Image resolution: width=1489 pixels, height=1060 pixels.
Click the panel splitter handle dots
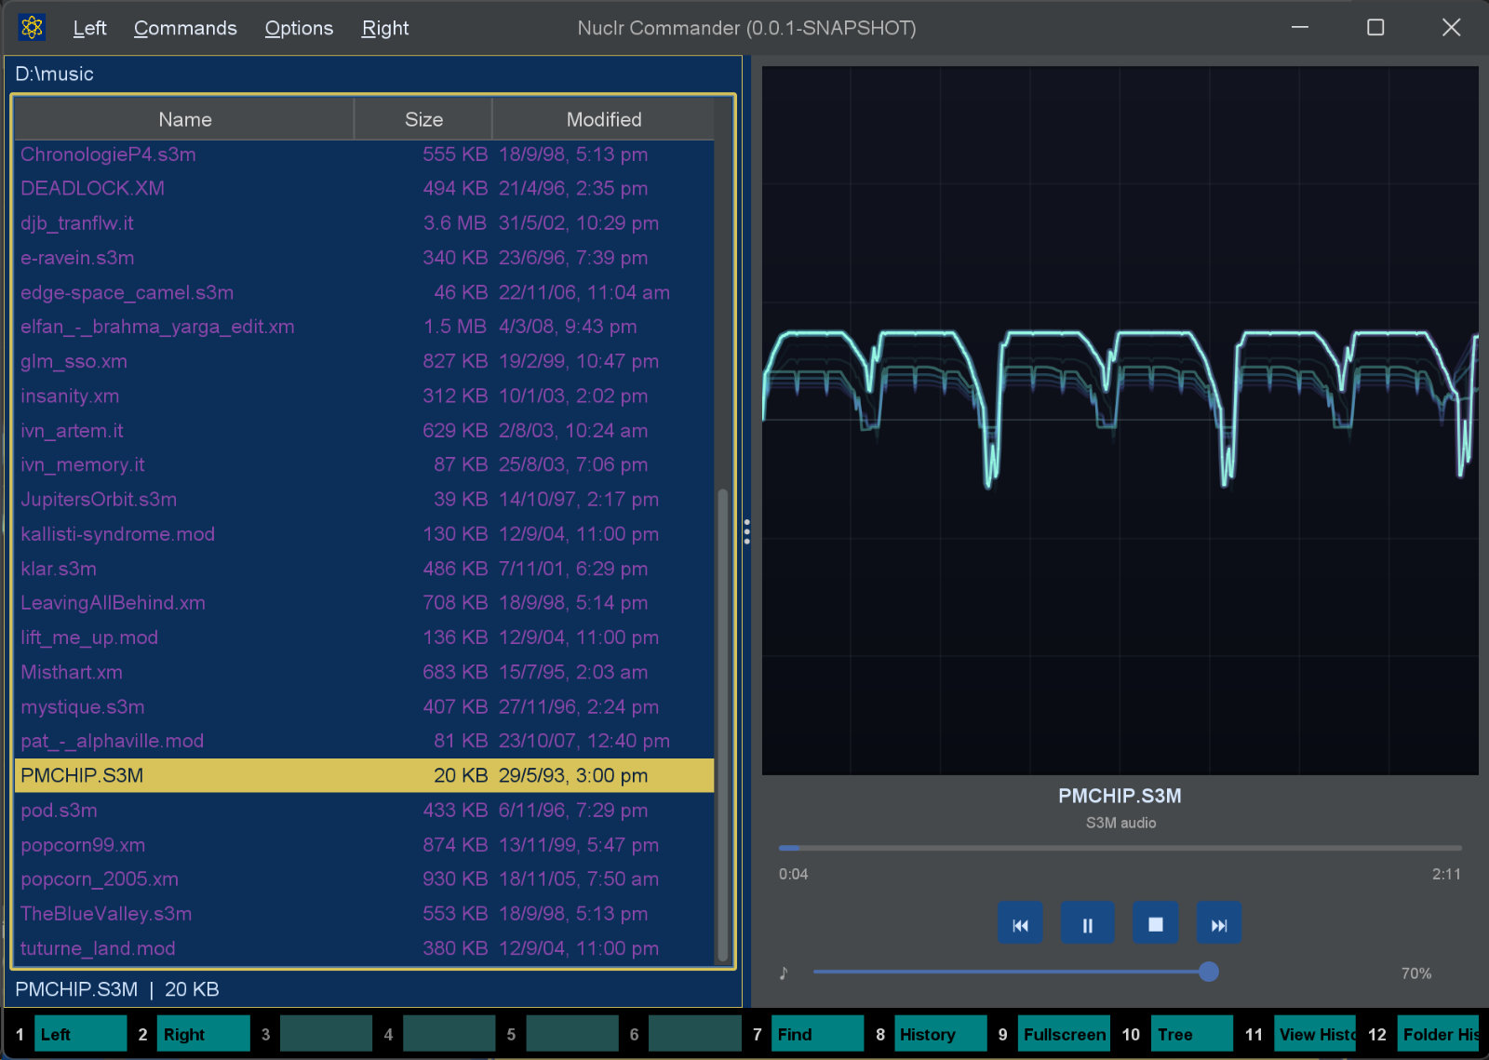746,531
